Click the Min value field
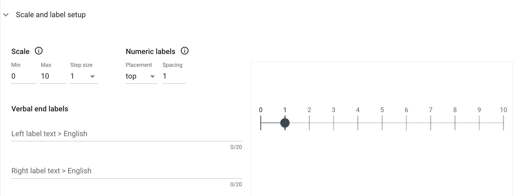516x196 pixels. coord(23,76)
